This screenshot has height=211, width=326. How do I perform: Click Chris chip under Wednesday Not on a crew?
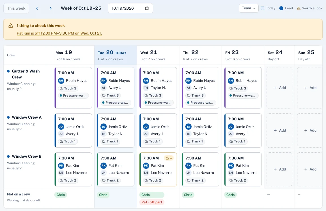(152, 195)
